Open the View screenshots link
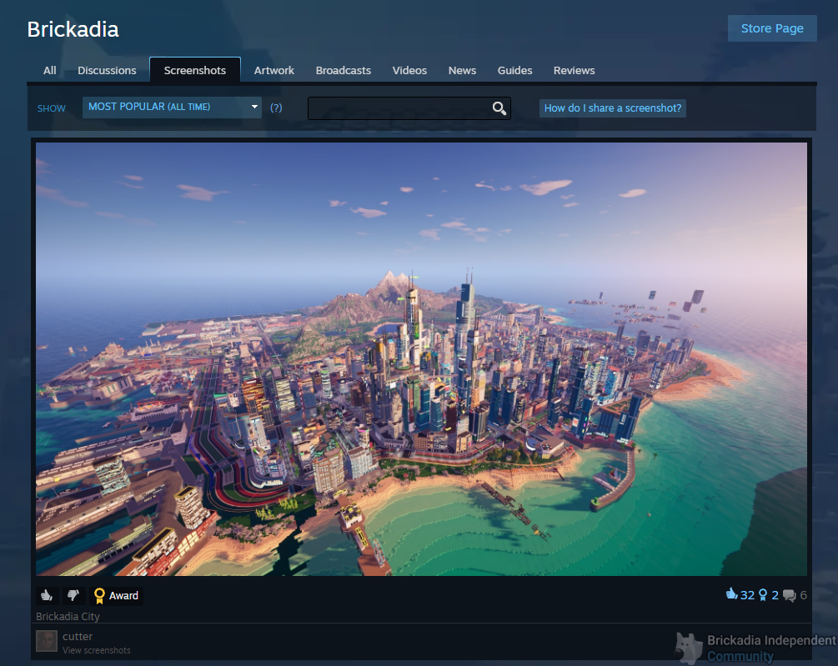 (x=96, y=650)
